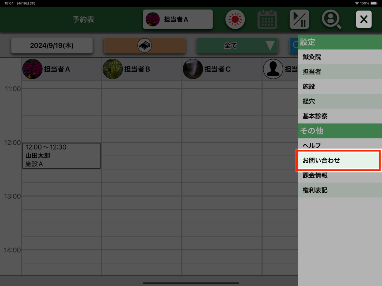Open 鍼灸院 settings menu item

tap(340, 57)
